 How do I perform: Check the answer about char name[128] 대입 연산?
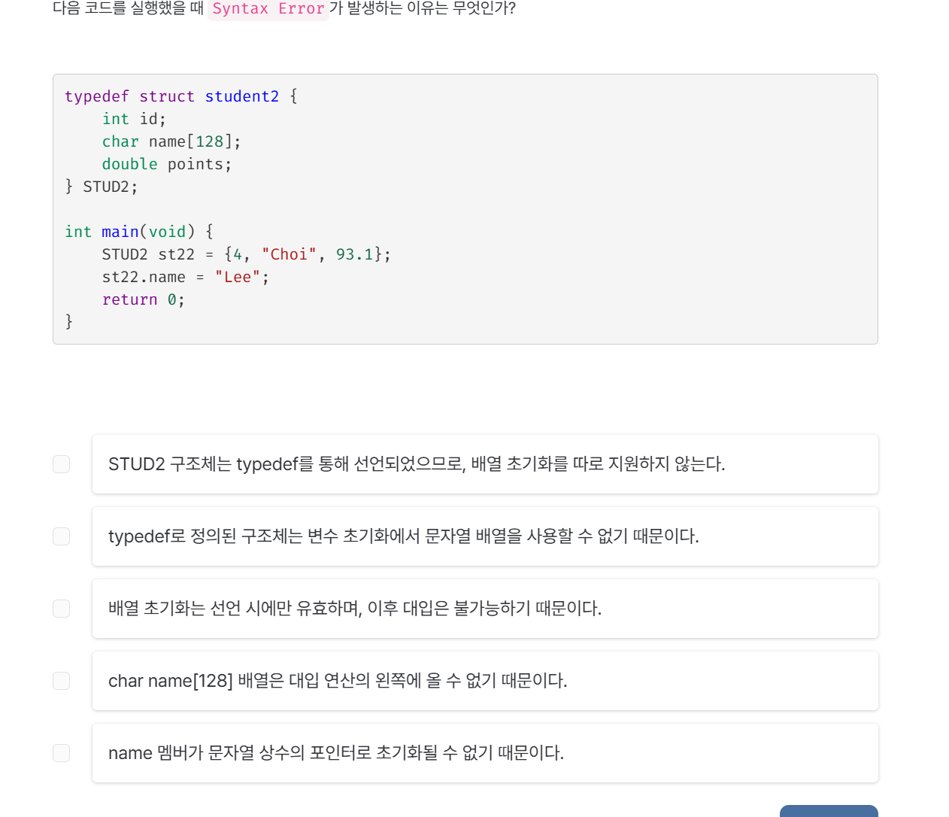[x=61, y=680]
